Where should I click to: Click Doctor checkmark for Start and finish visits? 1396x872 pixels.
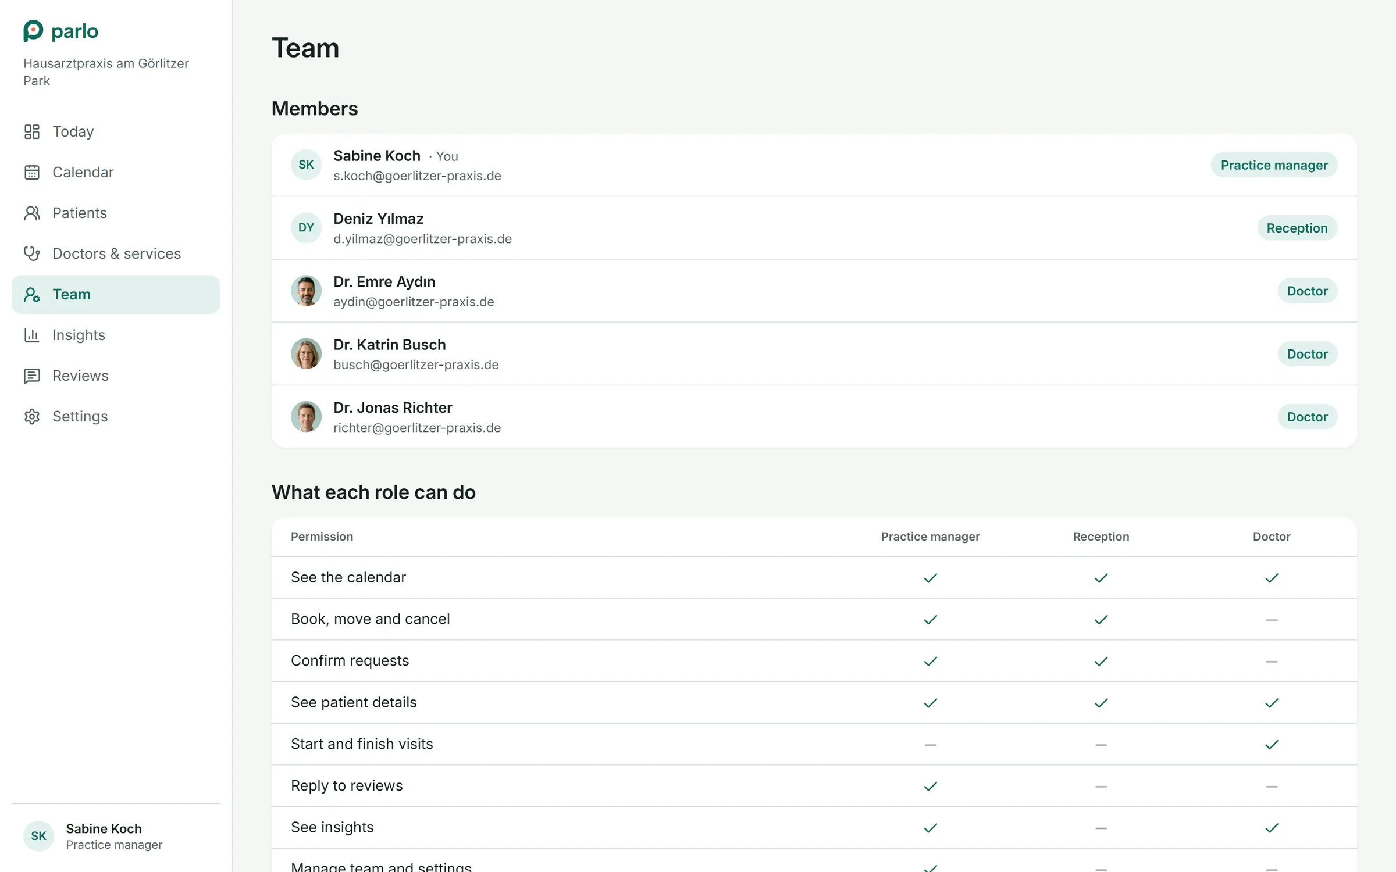1272,745
